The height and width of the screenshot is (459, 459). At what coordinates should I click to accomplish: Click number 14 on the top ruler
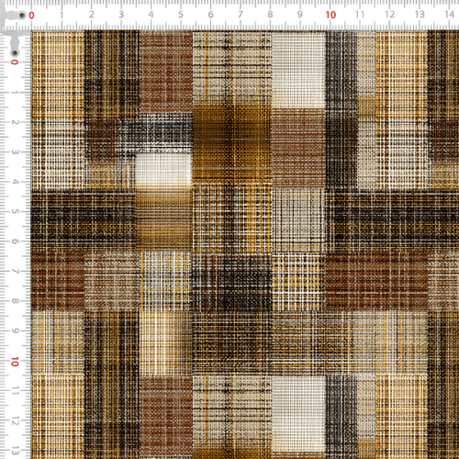[449, 15]
